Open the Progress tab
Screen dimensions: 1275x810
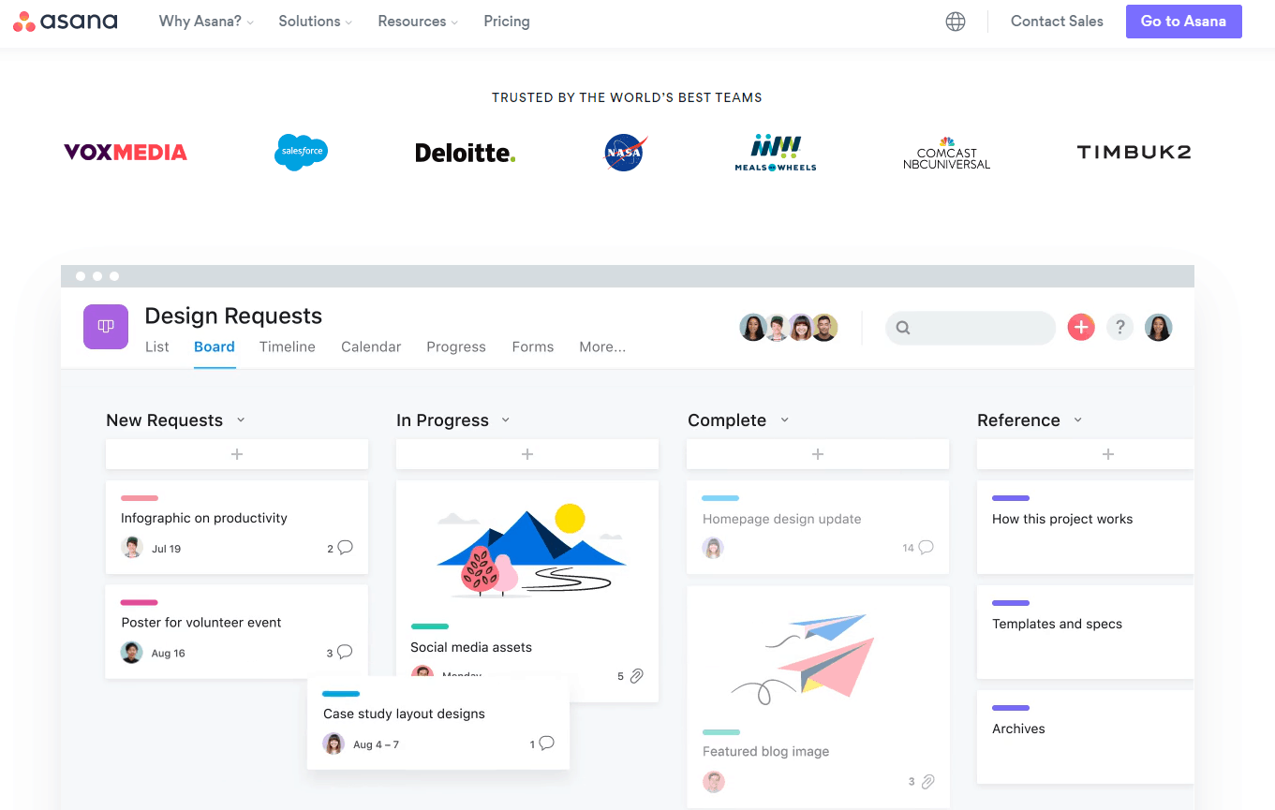(456, 346)
